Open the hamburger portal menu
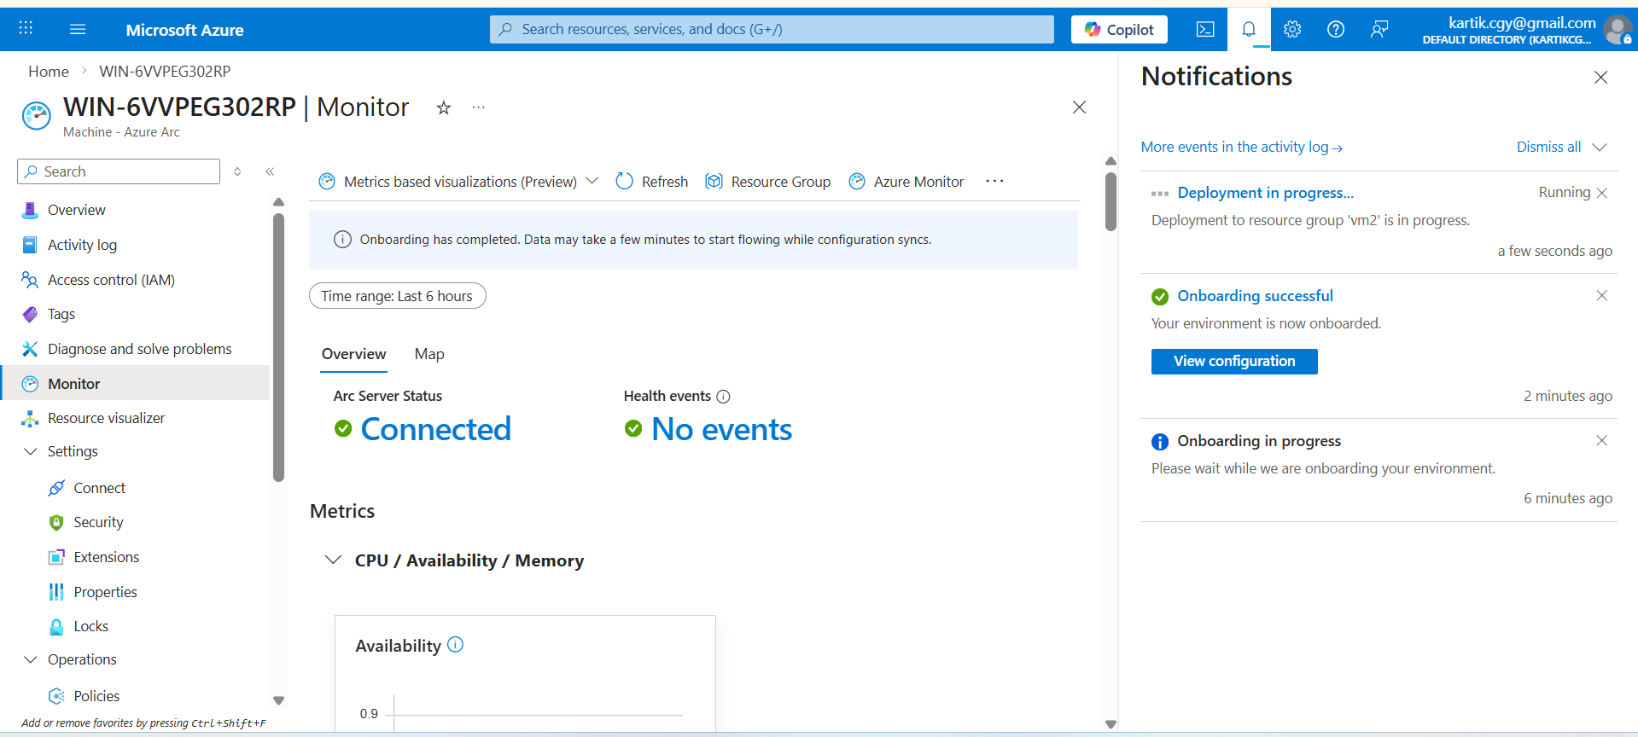Viewport: 1638px width, 737px height. (78, 29)
